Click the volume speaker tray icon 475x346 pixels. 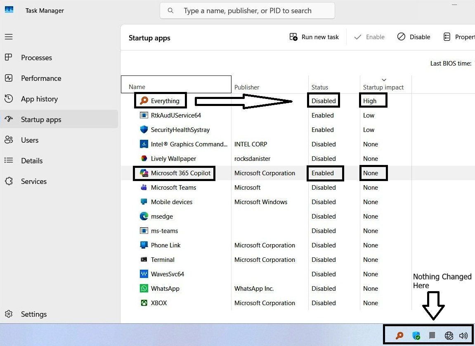click(x=463, y=335)
